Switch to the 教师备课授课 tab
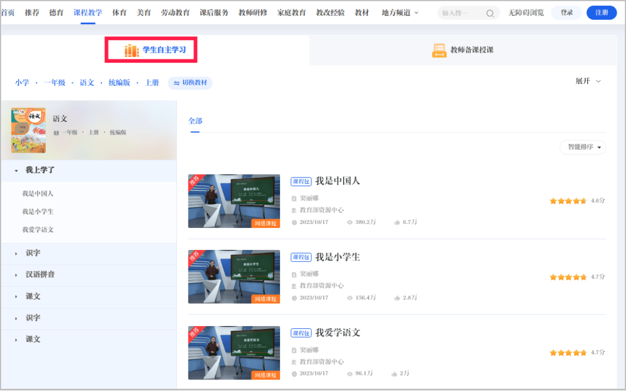This screenshot has height=391, width=626. pos(463,50)
